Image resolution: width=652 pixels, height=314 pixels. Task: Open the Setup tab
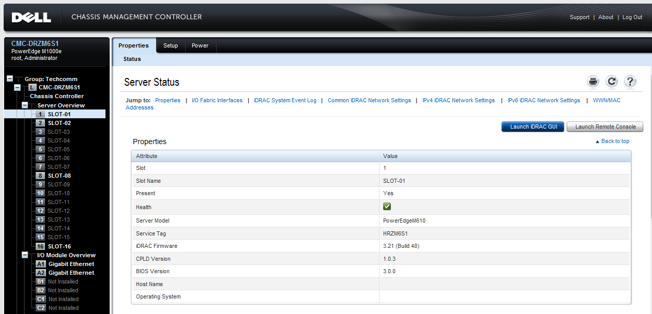click(171, 45)
